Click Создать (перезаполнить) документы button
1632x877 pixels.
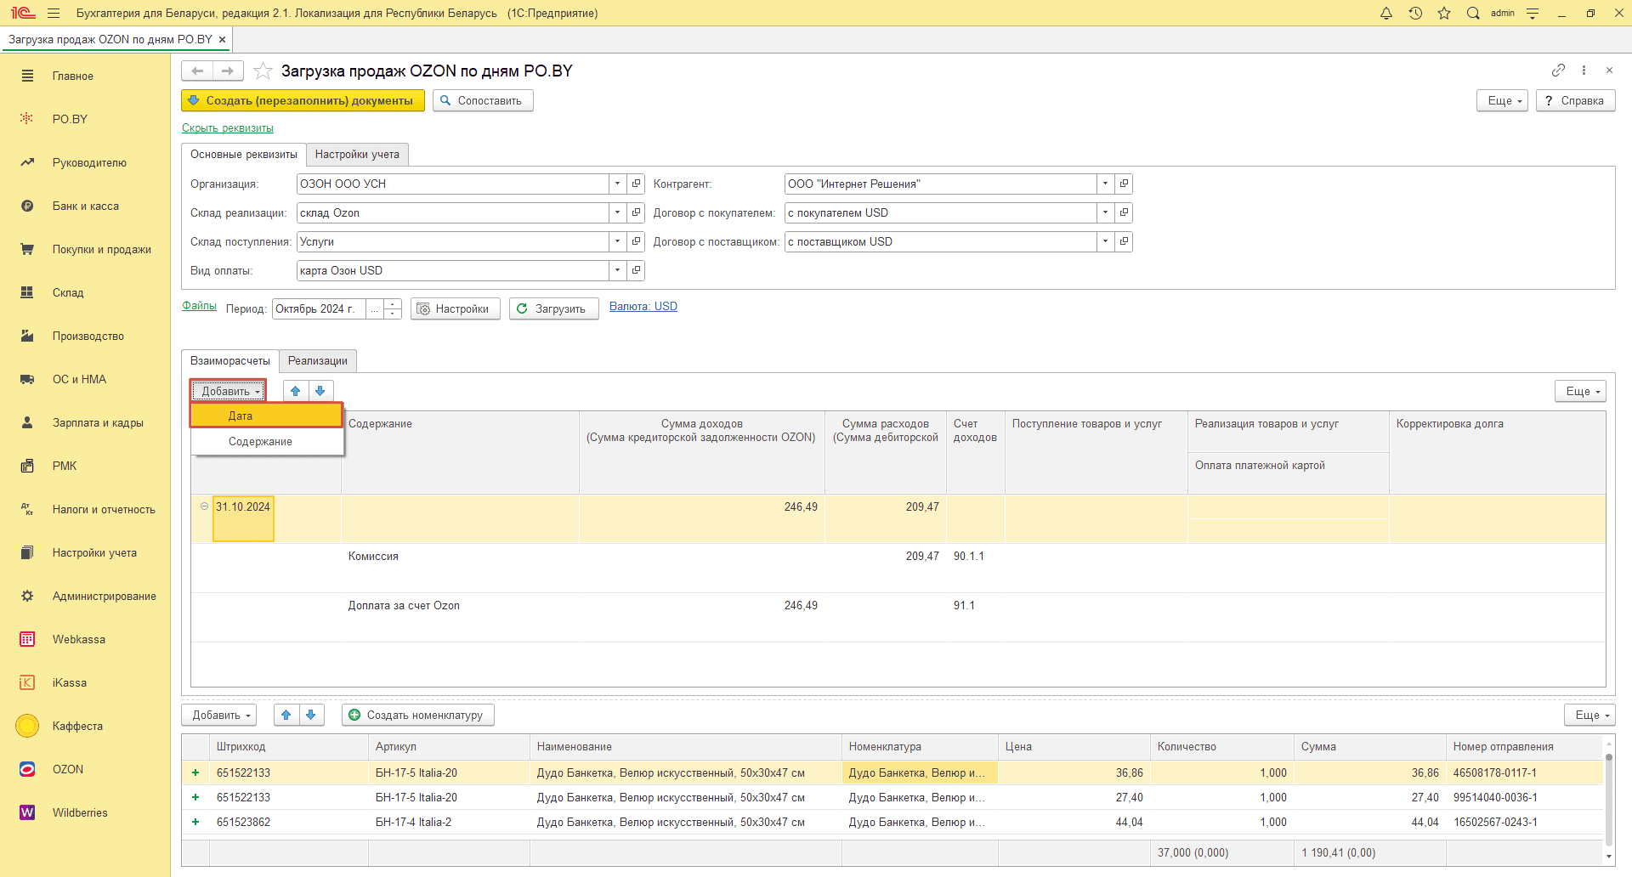[303, 100]
